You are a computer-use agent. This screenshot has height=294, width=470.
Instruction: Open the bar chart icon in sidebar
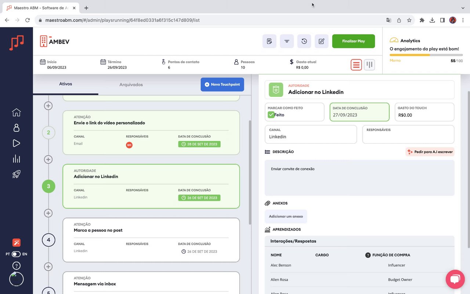click(x=16, y=159)
